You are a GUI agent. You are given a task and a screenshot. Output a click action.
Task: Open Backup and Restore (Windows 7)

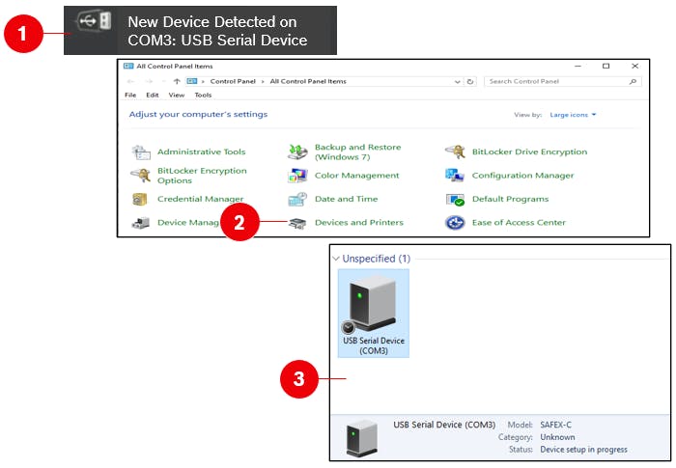(x=298, y=152)
